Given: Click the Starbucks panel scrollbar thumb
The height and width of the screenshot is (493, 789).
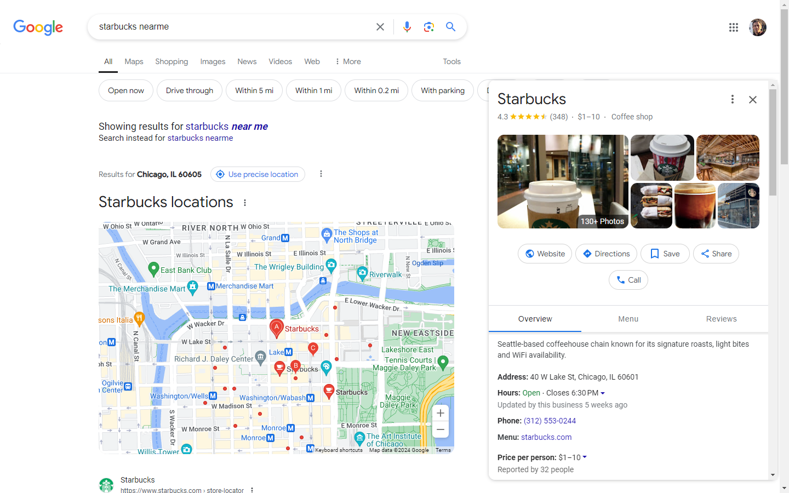Looking at the screenshot, I should click(x=773, y=142).
